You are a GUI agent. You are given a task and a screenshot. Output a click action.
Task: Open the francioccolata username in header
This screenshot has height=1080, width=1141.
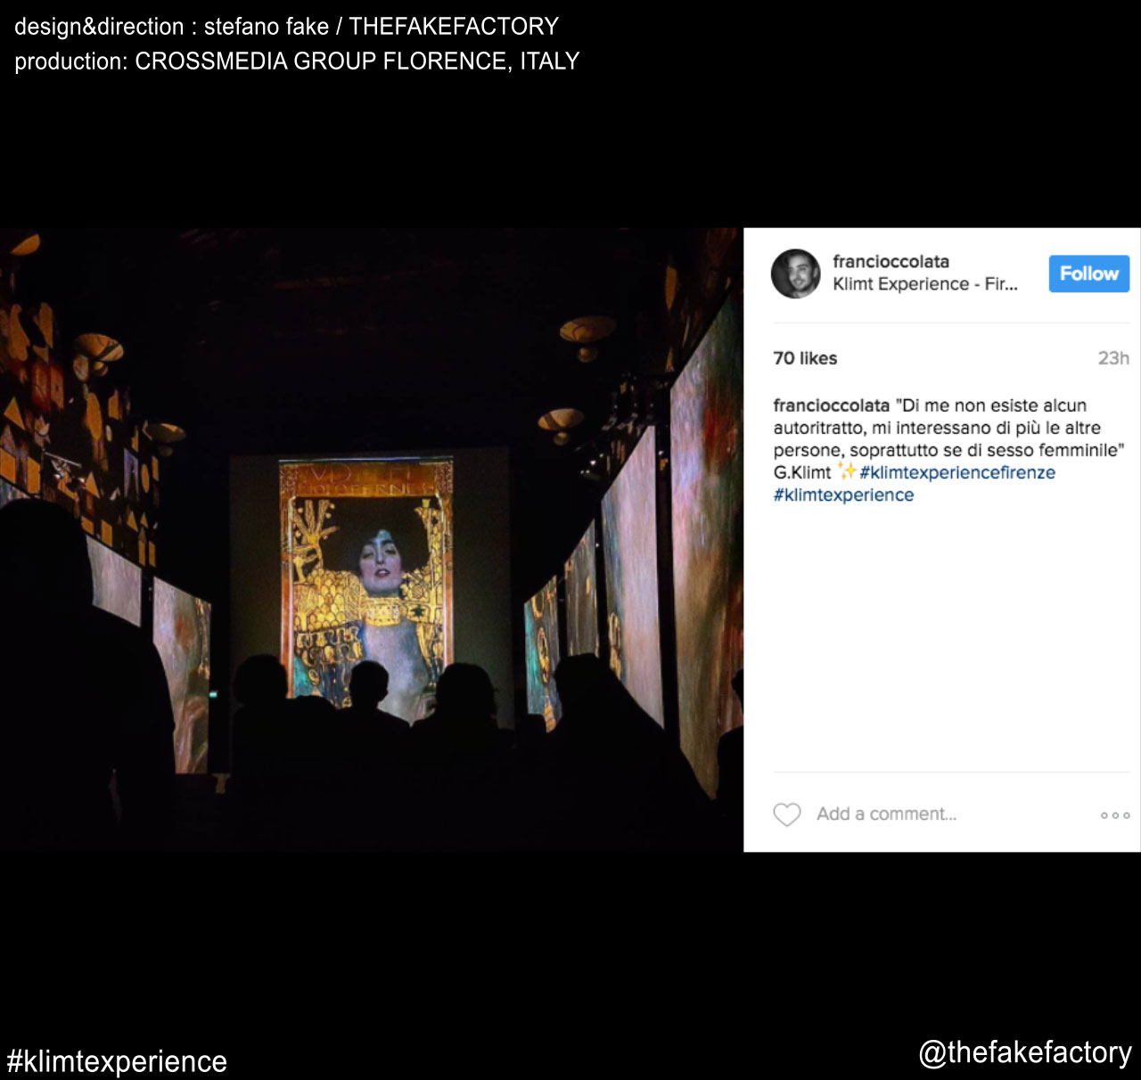(891, 261)
